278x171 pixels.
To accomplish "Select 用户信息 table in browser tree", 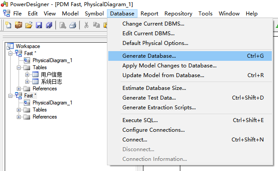I will pyautogui.click(x=51, y=74).
